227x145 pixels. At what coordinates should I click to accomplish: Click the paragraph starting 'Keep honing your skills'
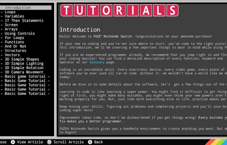[x=143, y=108]
